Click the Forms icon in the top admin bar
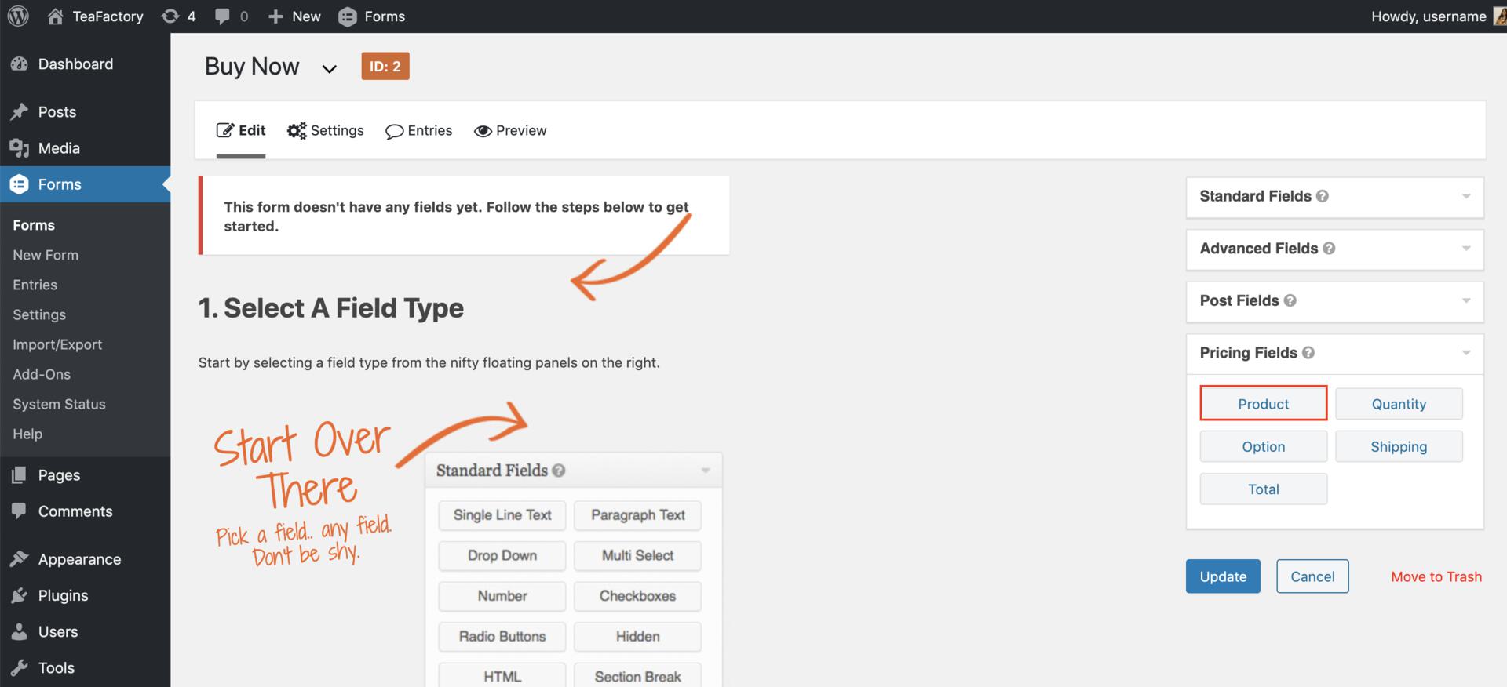Image resolution: width=1507 pixels, height=687 pixels. click(x=347, y=16)
